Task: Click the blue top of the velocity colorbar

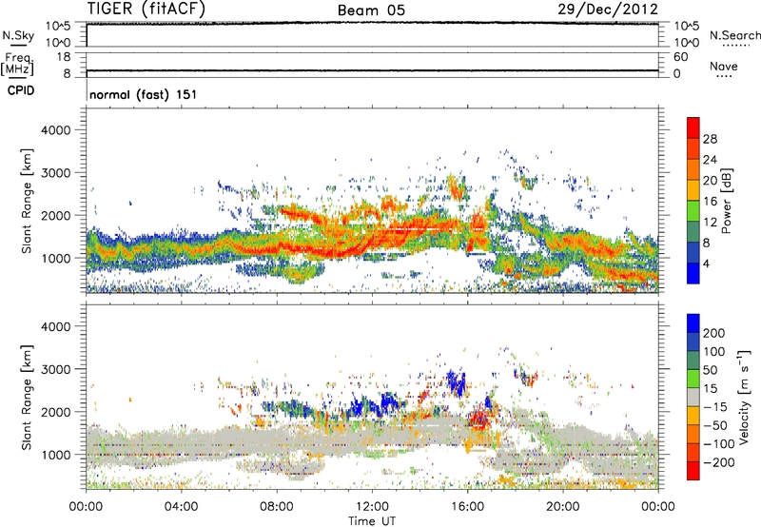Action: click(693, 323)
